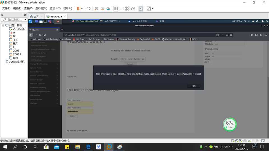Open a new Firefox tab with plus button

point(62,30)
